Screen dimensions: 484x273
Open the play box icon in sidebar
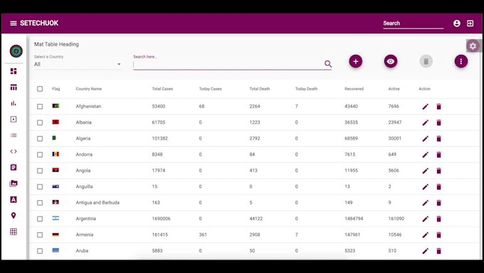(x=14, y=119)
